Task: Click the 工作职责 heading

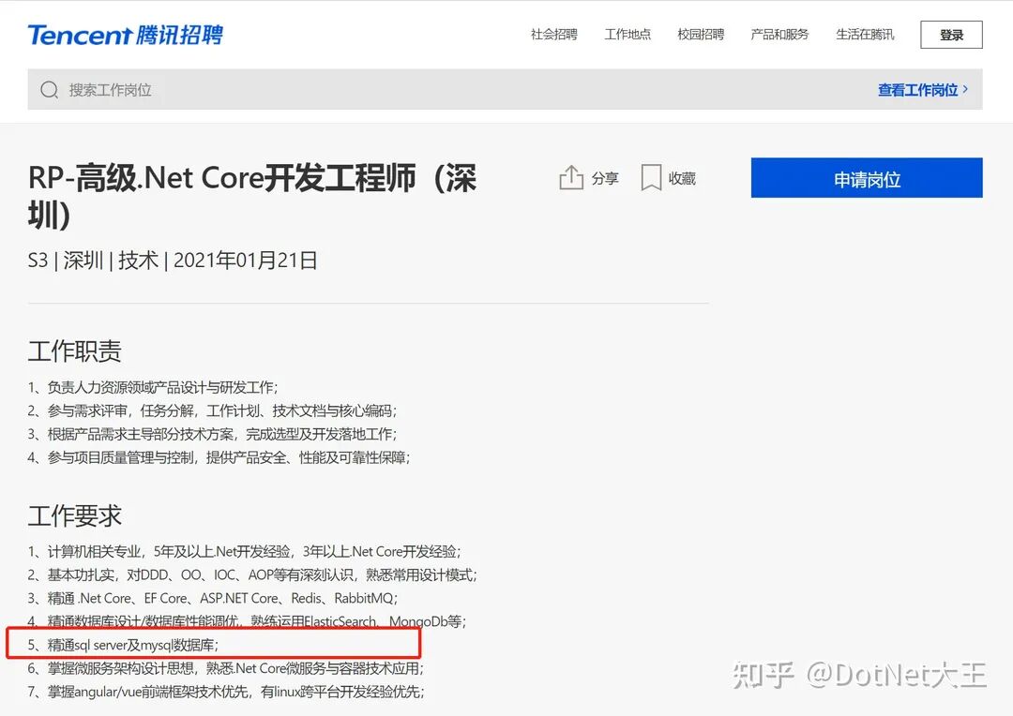Action: tap(75, 351)
